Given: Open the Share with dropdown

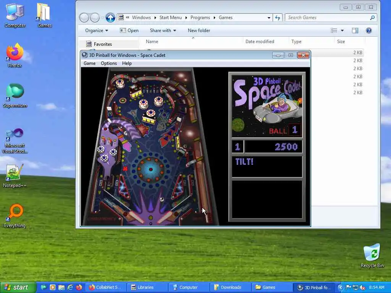Looking at the screenshot, I should 163,31.
